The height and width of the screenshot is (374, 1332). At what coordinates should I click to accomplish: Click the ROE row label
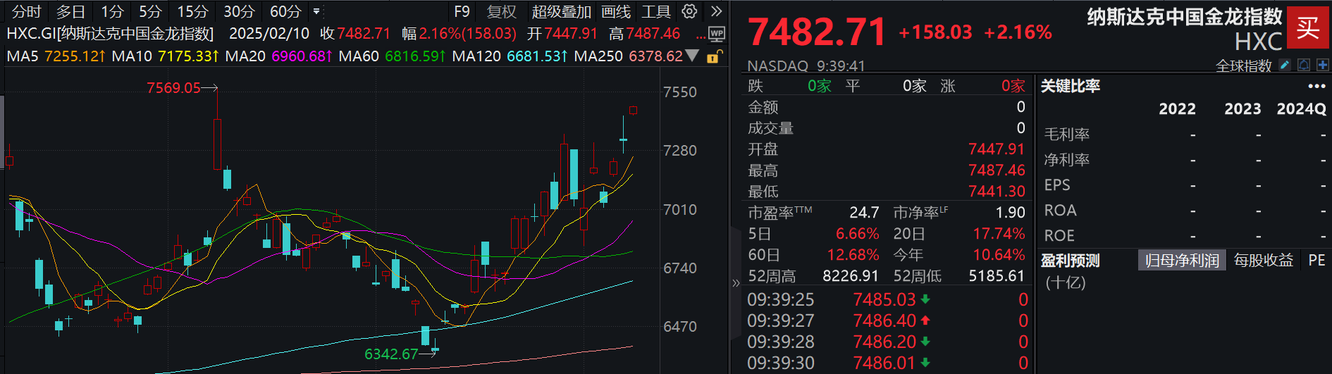tap(1059, 236)
